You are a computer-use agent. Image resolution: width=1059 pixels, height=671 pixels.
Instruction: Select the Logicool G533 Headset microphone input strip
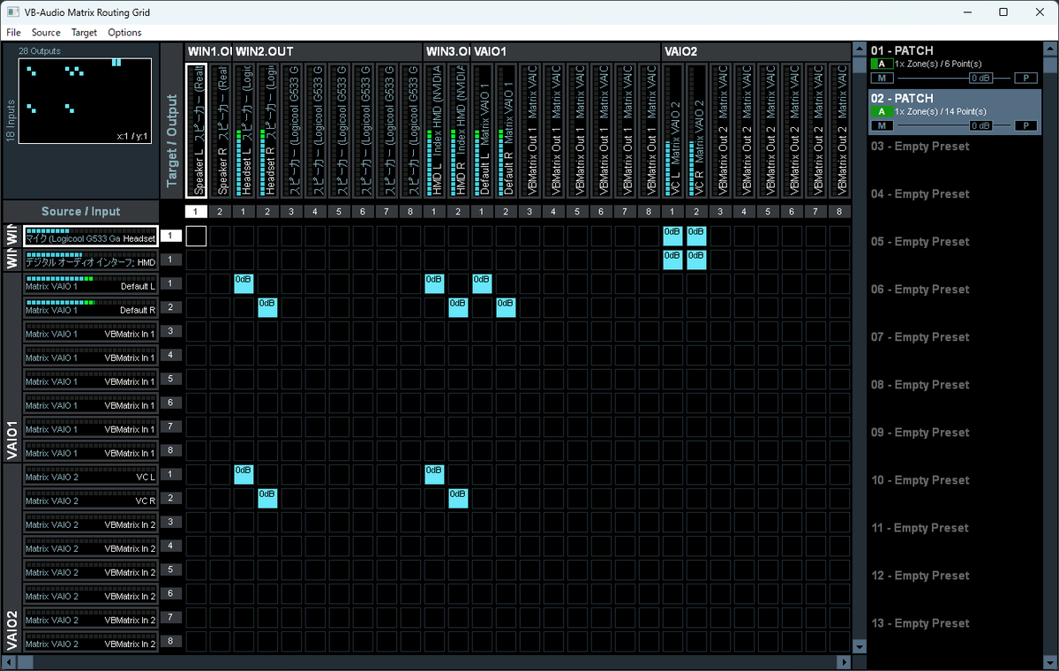(91, 236)
